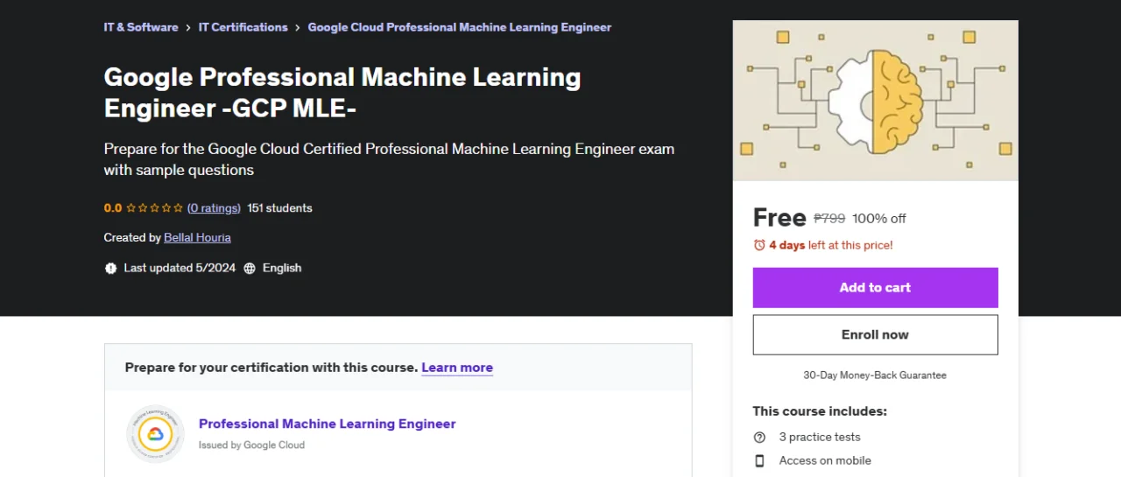The width and height of the screenshot is (1121, 477).
Task: Click the struck-through ₹799 price
Action: coord(829,218)
